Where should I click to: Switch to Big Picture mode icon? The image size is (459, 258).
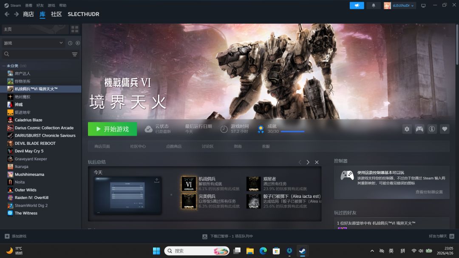click(x=423, y=6)
